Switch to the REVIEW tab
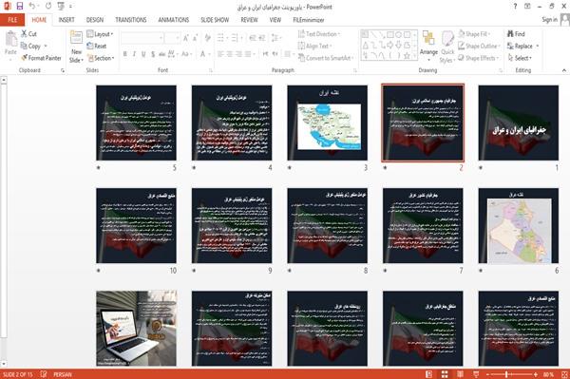Image resolution: width=570 pixels, height=379 pixels. tap(249, 20)
